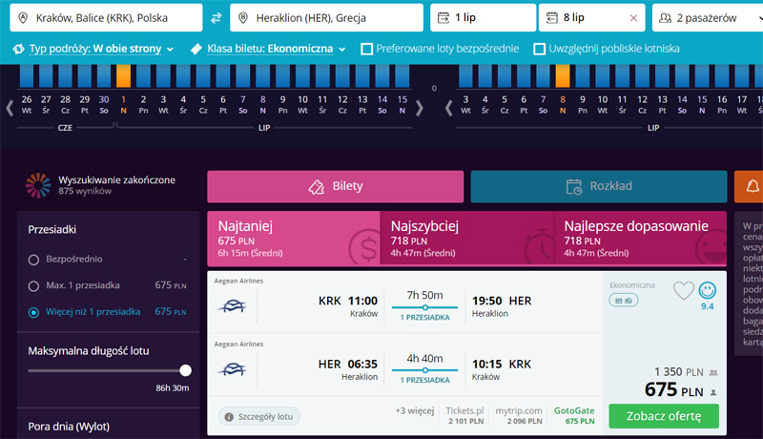Click the green Zobacz ofertę button
Screen dimensions: 763x439
[x=664, y=416]
